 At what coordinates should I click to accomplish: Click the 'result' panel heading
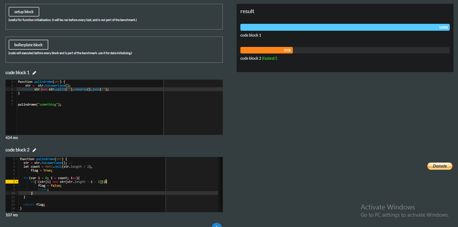point(247,11)
